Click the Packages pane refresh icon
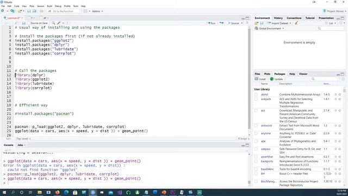 point(343,79)
